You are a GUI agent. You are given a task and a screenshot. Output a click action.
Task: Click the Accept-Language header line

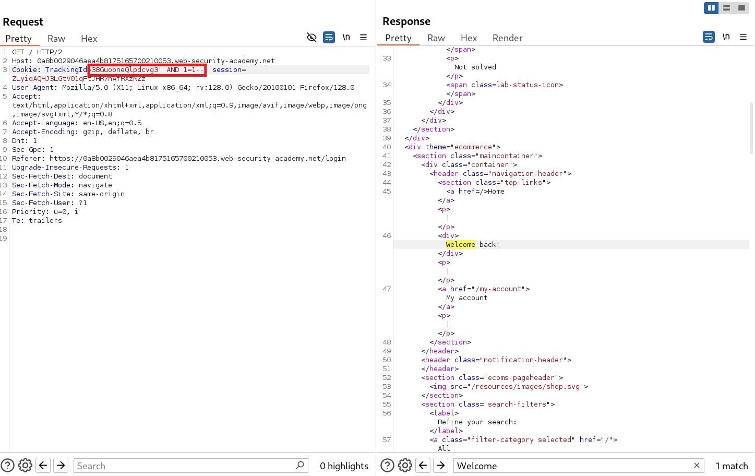pyautogui.click(x=77, y=123)
